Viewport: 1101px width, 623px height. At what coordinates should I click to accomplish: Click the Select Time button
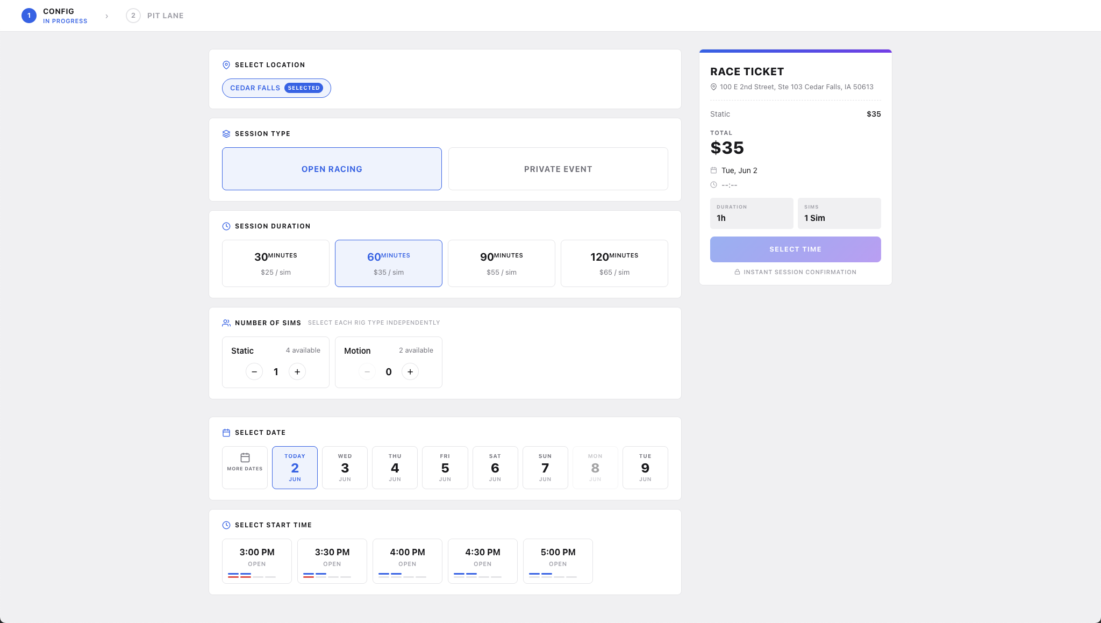tap(796, 249)
